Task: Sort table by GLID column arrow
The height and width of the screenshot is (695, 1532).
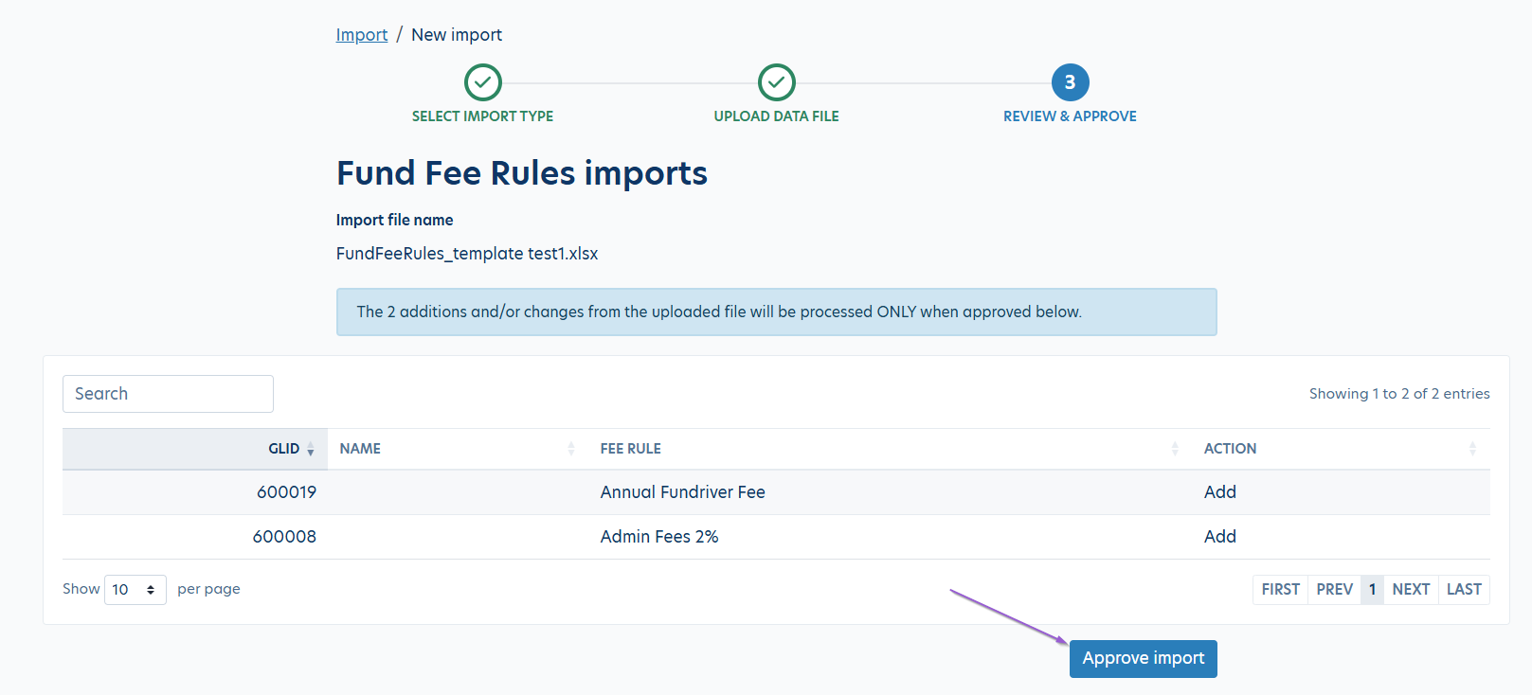Action: 311,450
